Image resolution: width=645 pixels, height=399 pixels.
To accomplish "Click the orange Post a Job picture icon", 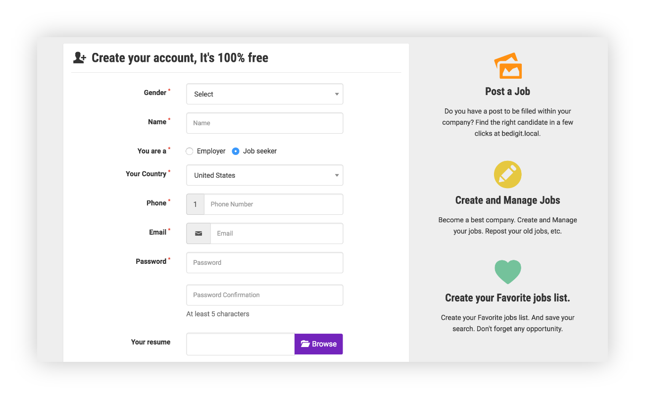I will tap(508, 66).
